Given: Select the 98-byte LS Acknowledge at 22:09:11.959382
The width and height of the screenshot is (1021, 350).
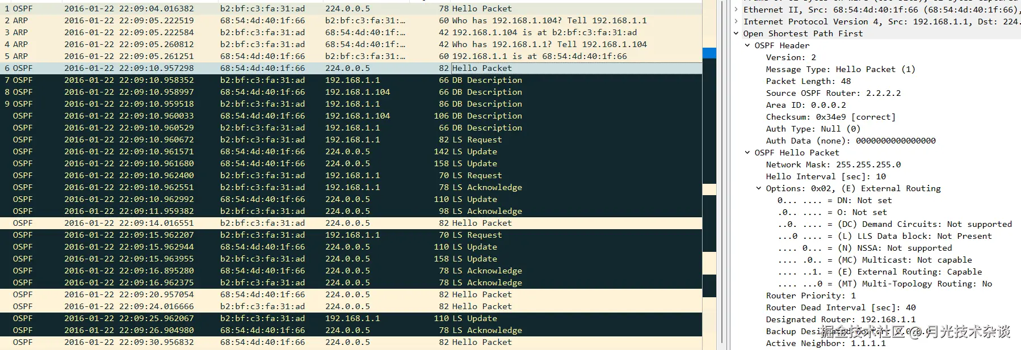Looking at the screenshot, I should click(x=351, y=211).
